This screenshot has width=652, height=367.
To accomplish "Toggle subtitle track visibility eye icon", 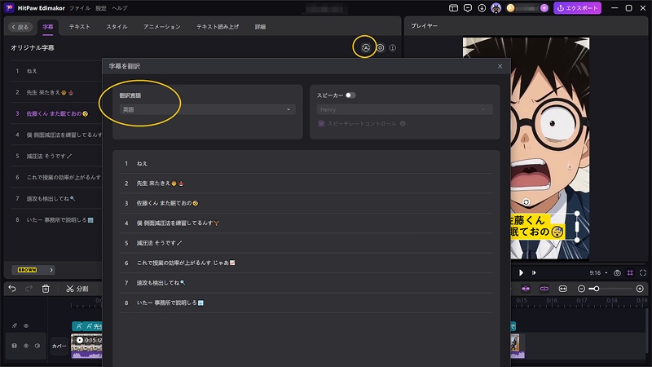I will pos(26,325).
